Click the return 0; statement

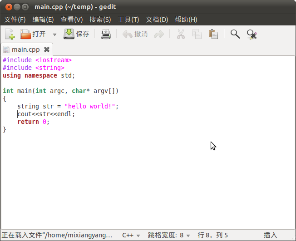34,122
